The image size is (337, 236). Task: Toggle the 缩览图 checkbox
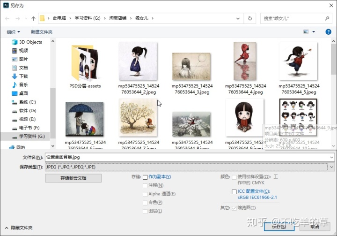click(x=234, y=208)
